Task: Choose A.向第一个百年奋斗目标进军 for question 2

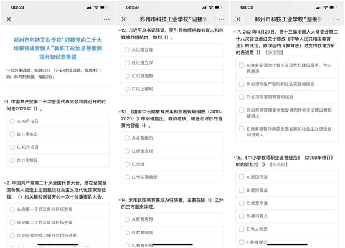Action: [58, 209]
